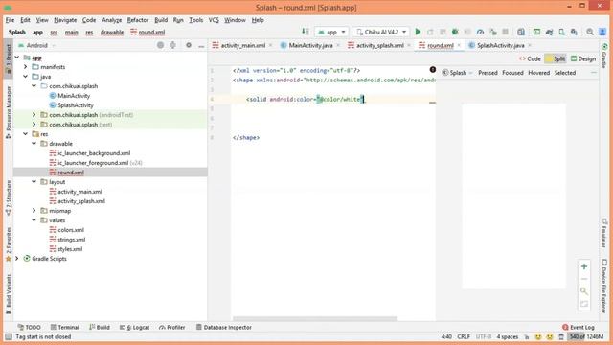Click the zoom-to-fit magnifier in preview
This screenshot has width=613, height=345.
(x=584, y=291)
